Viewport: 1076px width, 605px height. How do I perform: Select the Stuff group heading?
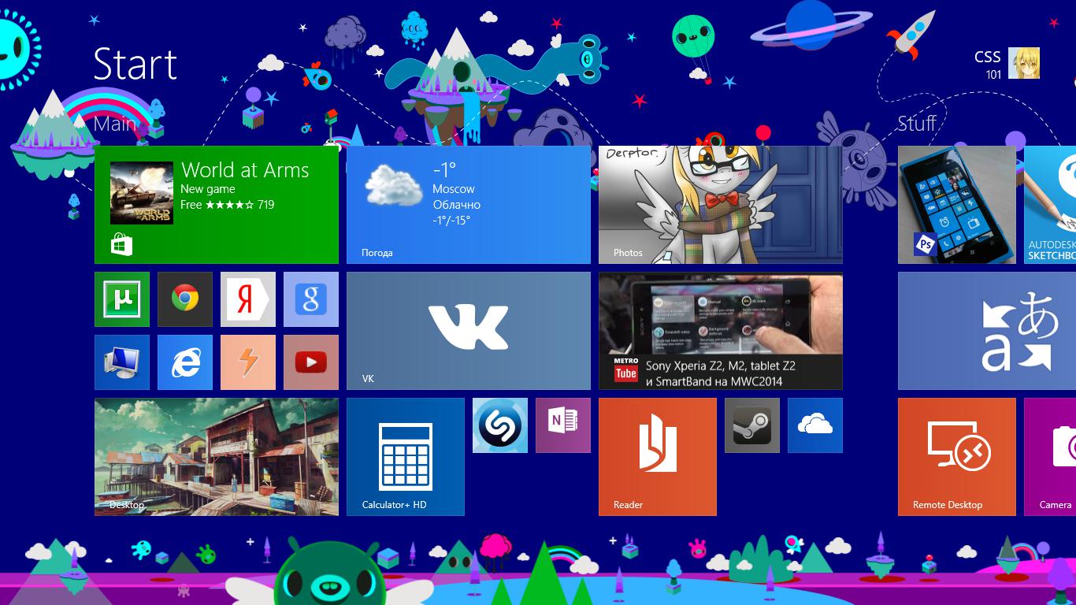click(x=917, y=123)
